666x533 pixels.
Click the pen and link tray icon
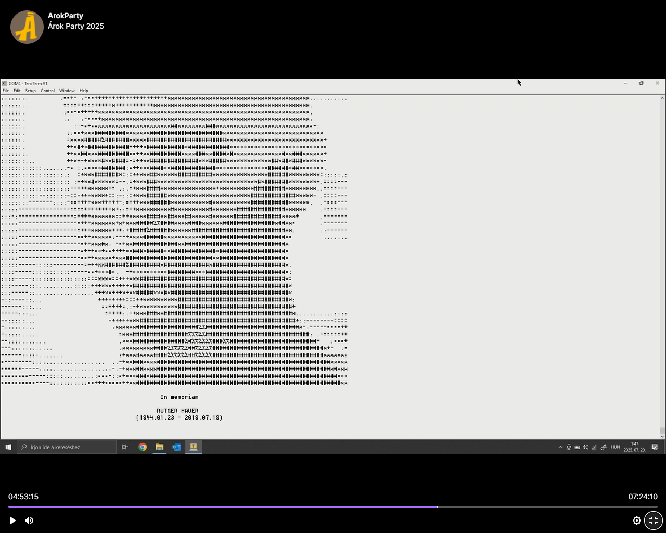(x=604, y=447)
